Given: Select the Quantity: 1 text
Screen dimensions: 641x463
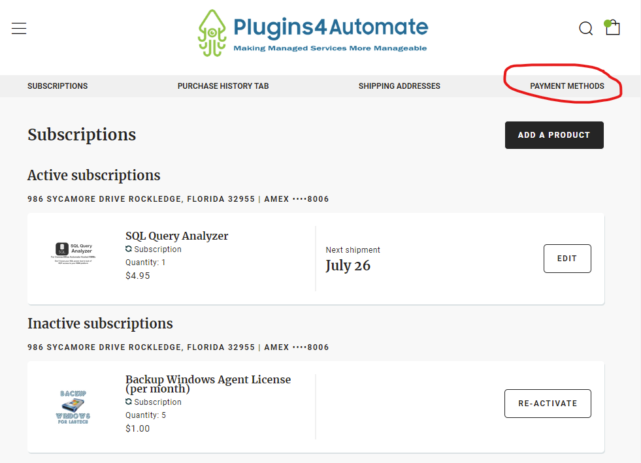Looking at the screenshot, I should 146,263.
